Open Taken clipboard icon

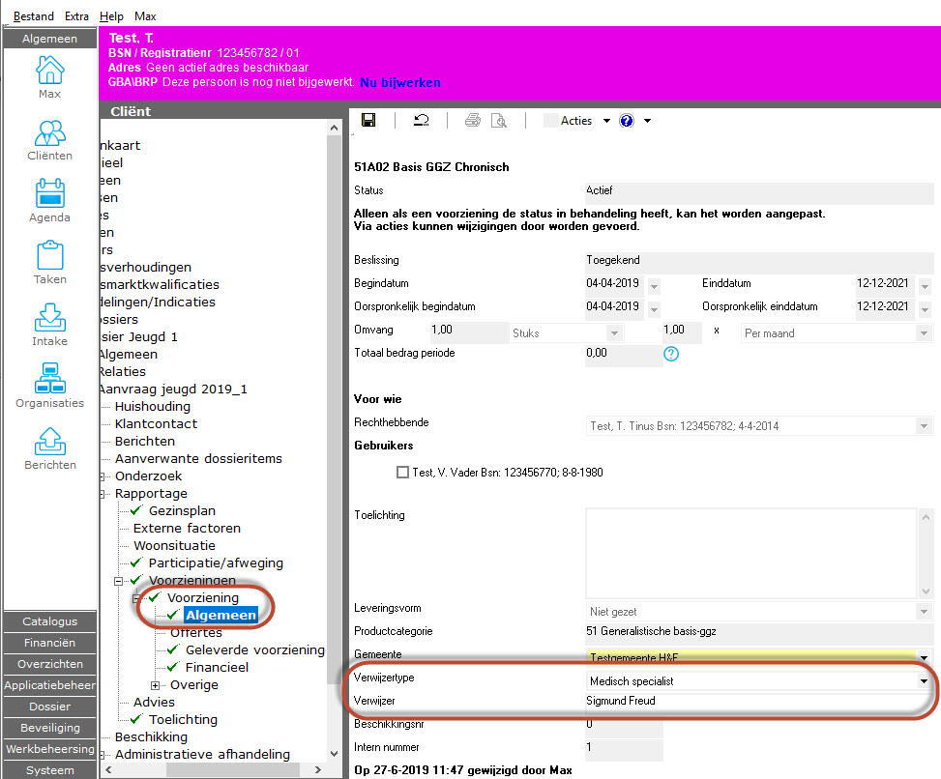click(49, 263)
